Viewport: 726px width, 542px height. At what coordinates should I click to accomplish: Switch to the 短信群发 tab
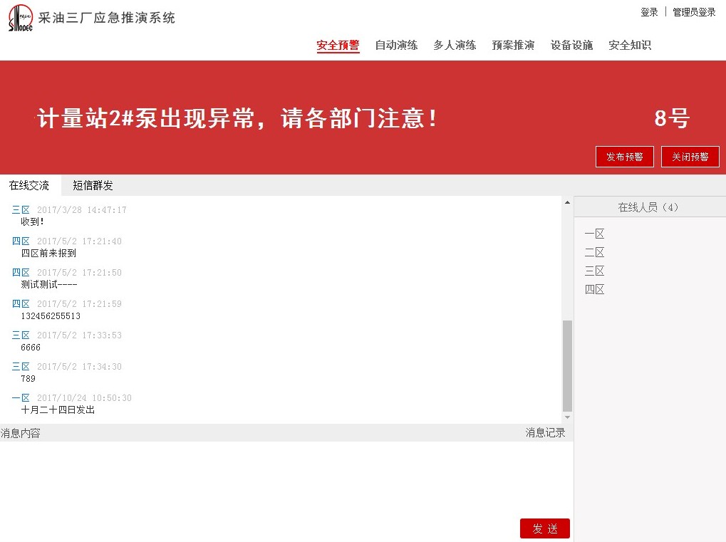(93, 186)
